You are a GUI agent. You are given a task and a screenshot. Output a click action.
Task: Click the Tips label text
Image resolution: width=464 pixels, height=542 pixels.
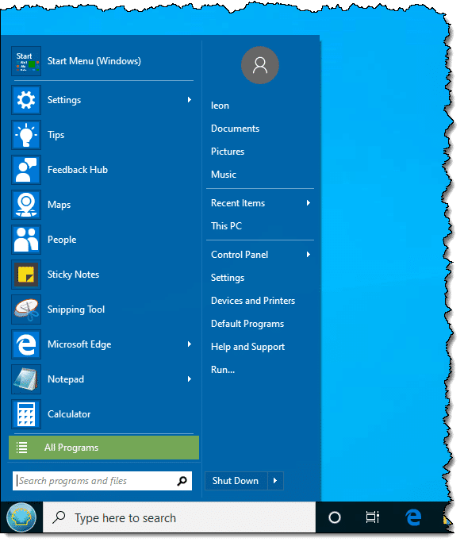pyautogui.click(x=56, y=135)
